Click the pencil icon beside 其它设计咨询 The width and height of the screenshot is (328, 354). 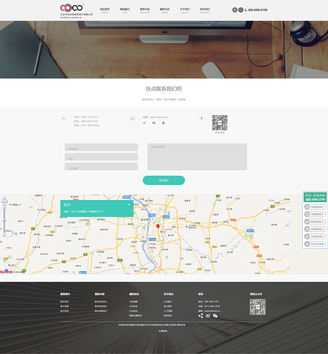(307, 244)
